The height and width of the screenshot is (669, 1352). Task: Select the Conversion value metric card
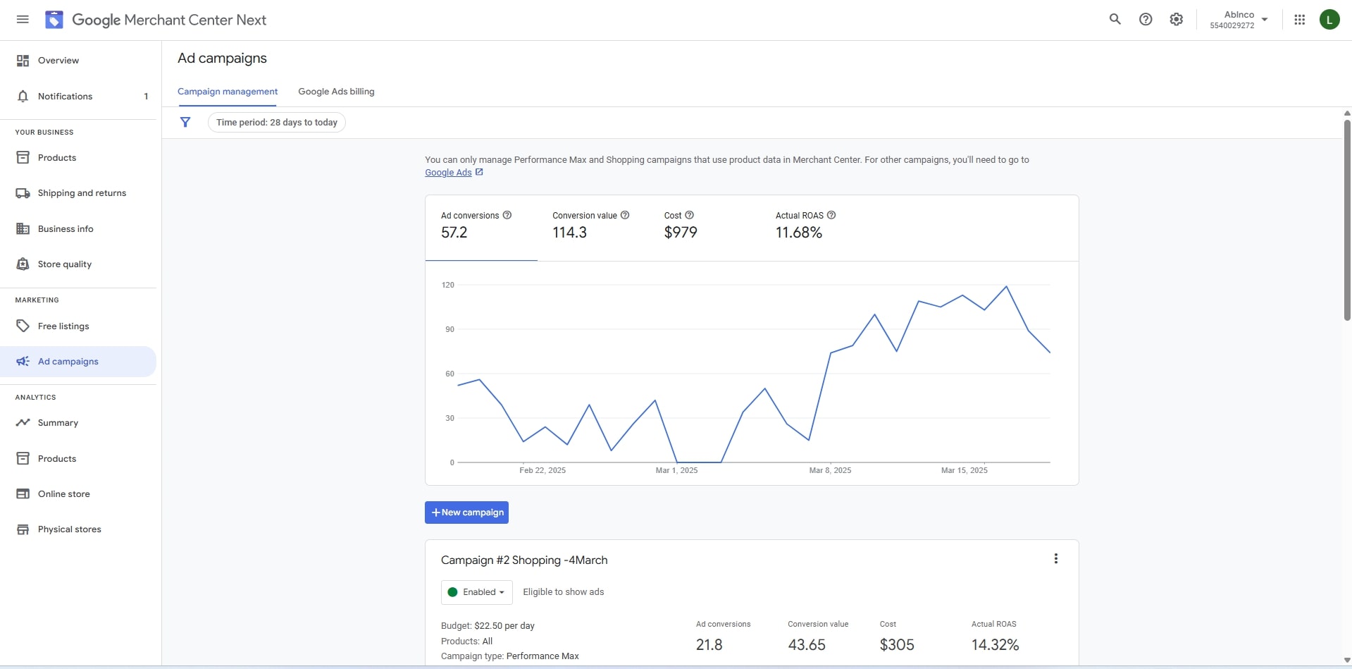(x=593, y=228)
